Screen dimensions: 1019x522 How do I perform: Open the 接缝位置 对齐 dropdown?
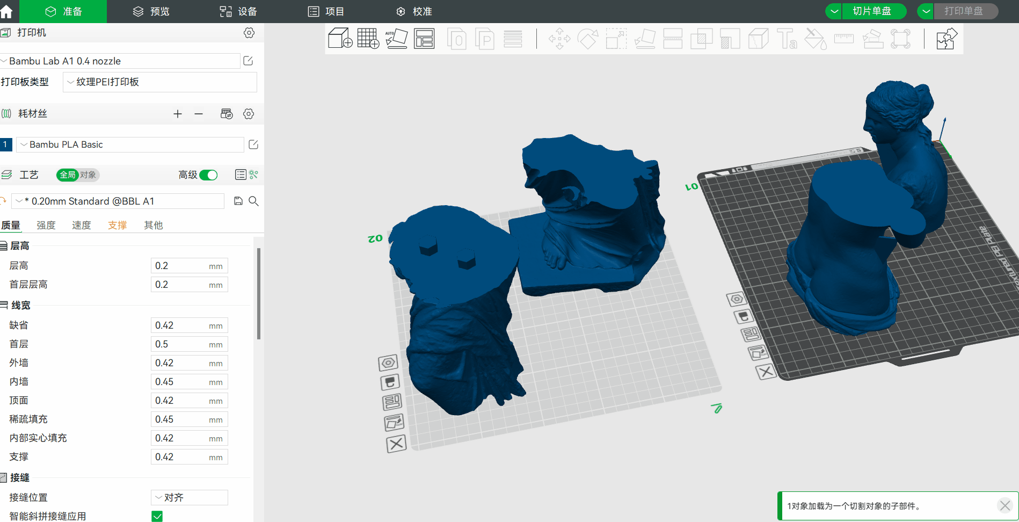190,497
